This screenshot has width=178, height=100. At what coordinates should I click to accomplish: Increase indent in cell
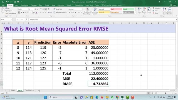click(51, 12)
